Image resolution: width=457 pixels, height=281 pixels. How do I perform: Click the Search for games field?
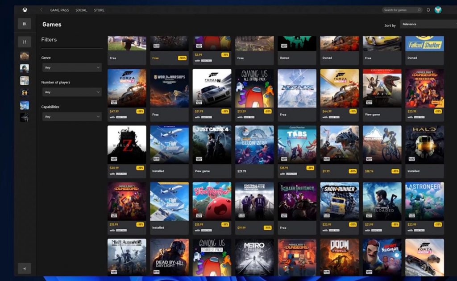pyautogui.click(x=402, y=10)
